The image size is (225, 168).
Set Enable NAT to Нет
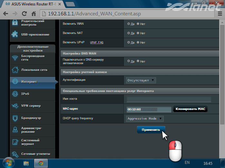tap(138, 33)
